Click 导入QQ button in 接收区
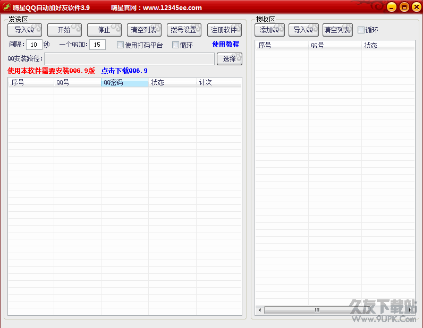The height and width of the screenshot is (328, 423). click(304, 30)
